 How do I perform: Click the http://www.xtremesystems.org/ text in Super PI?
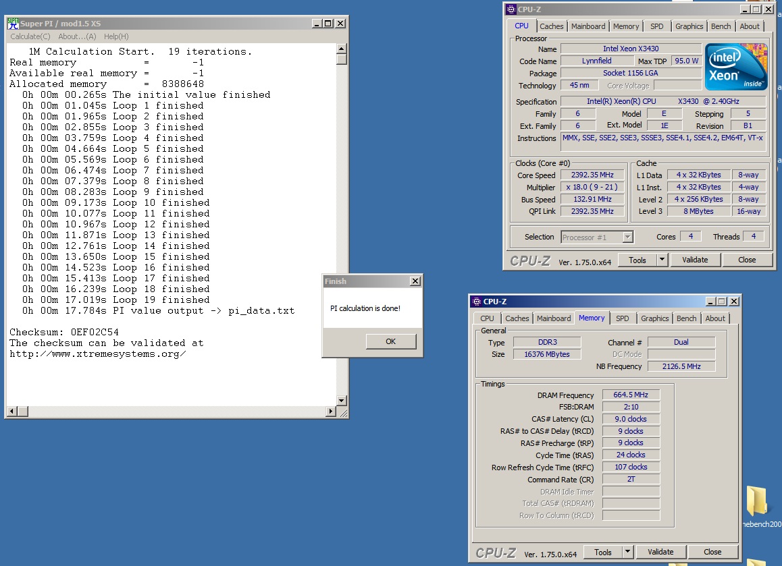pyautogui.click(x=98, y=354)
